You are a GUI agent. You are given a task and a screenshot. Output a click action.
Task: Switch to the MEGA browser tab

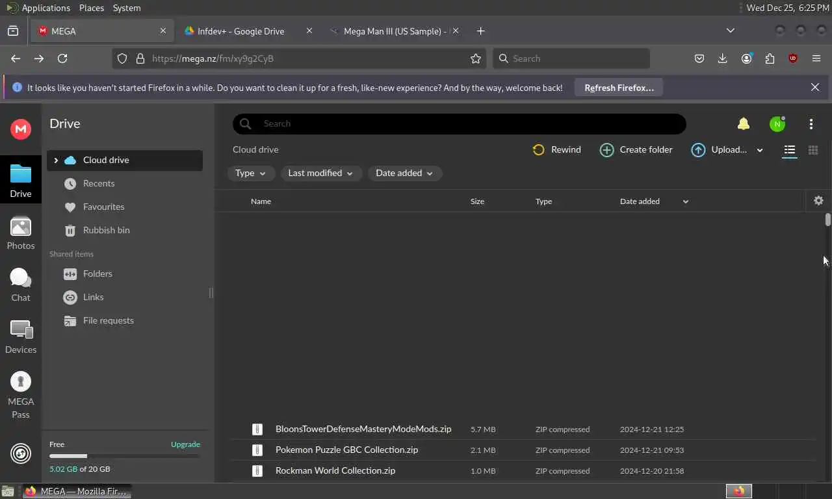pyautogui.click(x=101, y=31)
